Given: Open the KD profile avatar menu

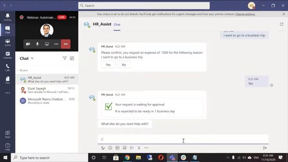Looking at the screenshot, I should (x=252, y=5).
